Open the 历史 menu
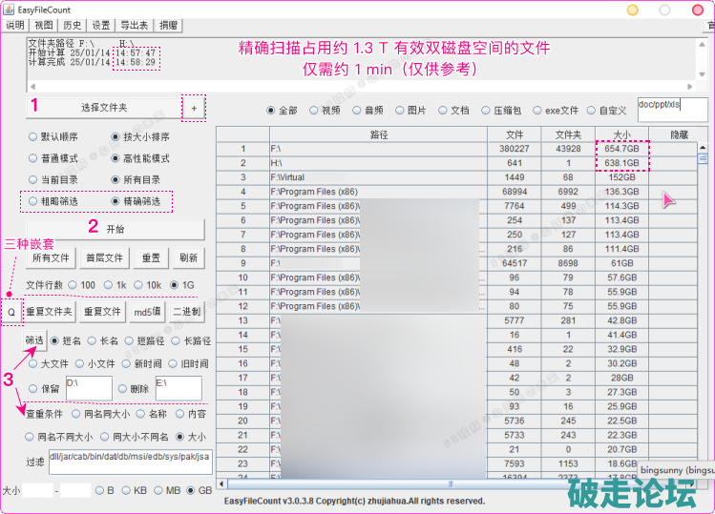Viewport: 715px width, 514px height. (x=73, y=26)
